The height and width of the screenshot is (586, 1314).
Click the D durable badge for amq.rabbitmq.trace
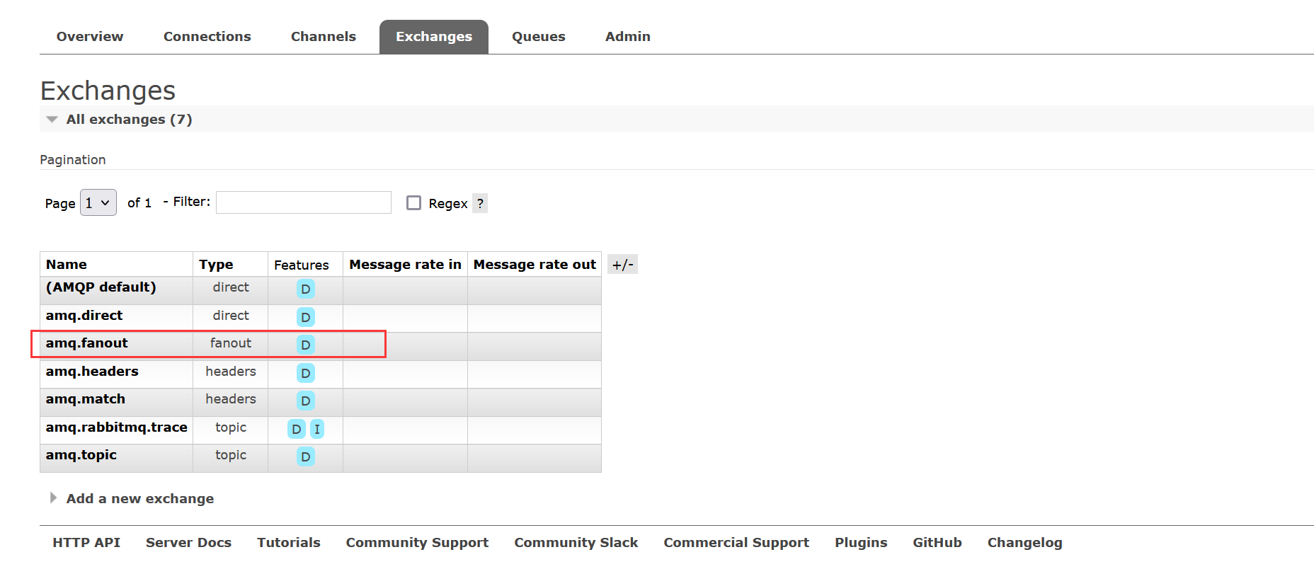pyautogui.click(x=297, y=429)
